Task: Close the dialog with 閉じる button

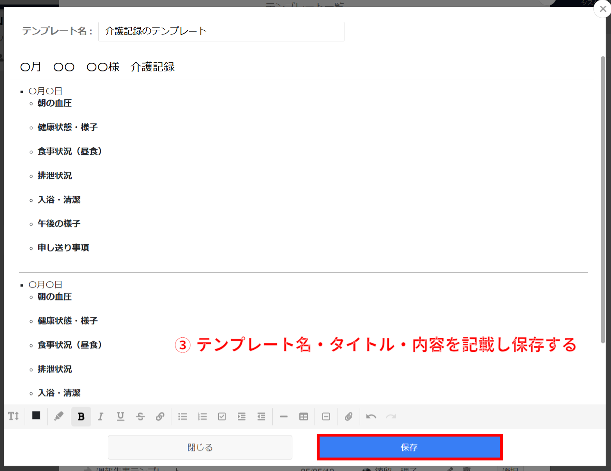Action: coord(200,447)
